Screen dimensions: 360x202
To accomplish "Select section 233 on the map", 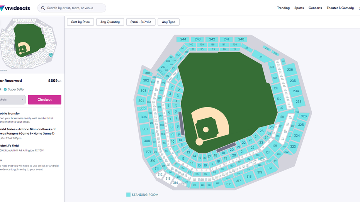I will click(x=299, y=101).
